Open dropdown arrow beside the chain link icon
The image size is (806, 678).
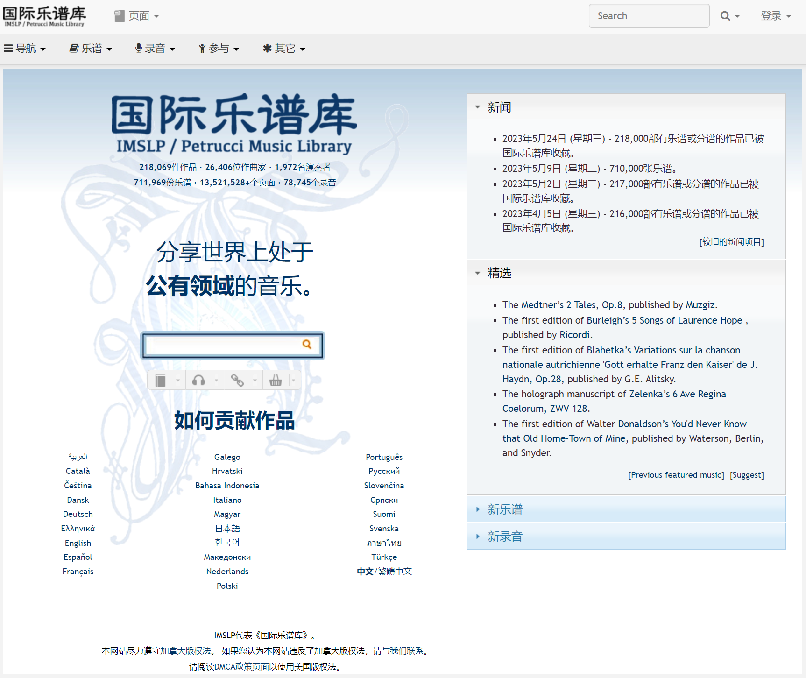[255, 381]
